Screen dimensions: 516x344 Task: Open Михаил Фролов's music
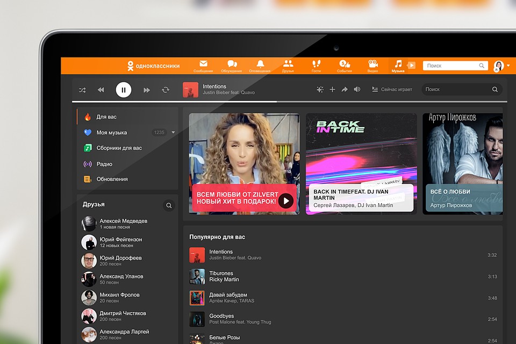point(128,298)
